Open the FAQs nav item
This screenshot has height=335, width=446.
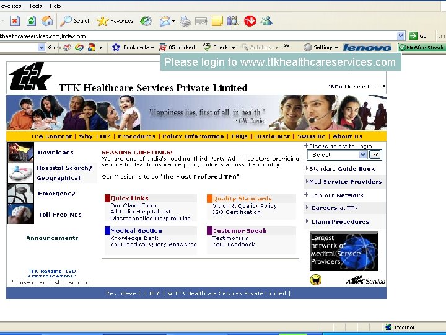(x=239, y=136)
